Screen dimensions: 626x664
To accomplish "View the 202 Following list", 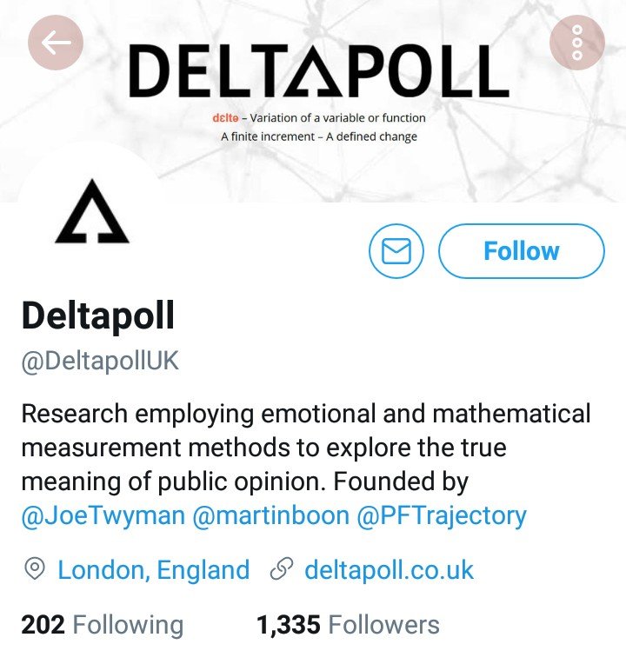I will click(x=102, y=624).
